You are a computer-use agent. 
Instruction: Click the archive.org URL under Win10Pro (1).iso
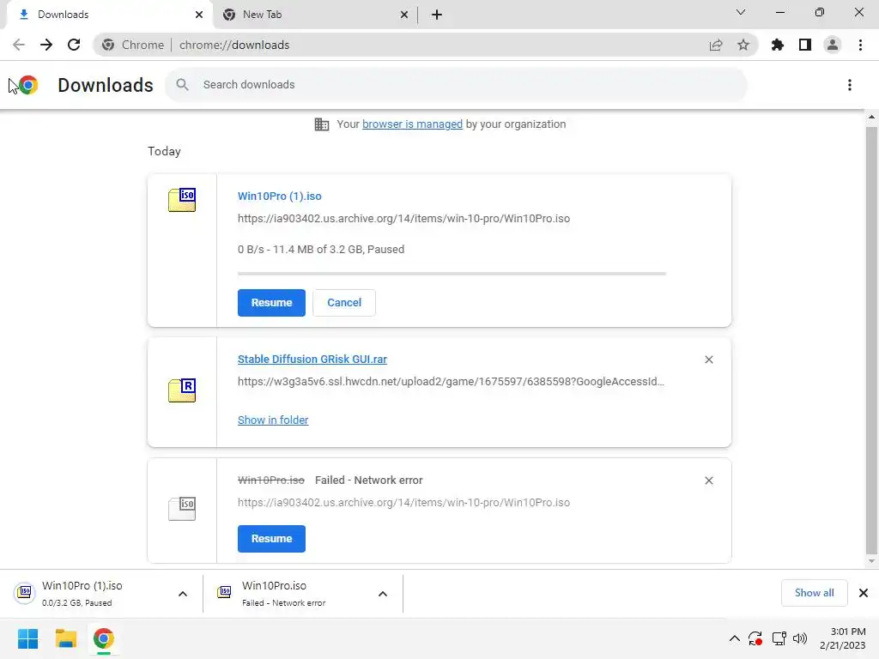coord(403,219)
